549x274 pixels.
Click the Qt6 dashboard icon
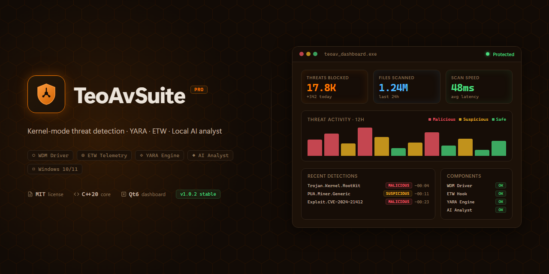tap(124, 194)
